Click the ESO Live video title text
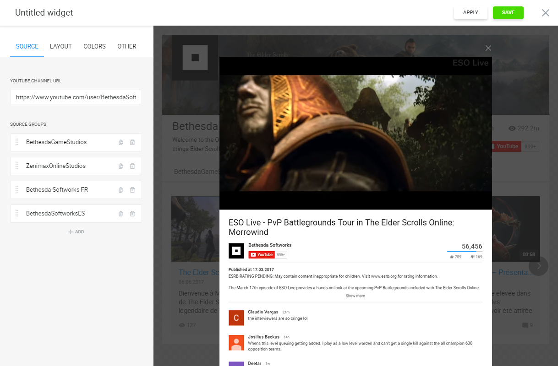The image size is (558, 366). [x=341, y=227]
